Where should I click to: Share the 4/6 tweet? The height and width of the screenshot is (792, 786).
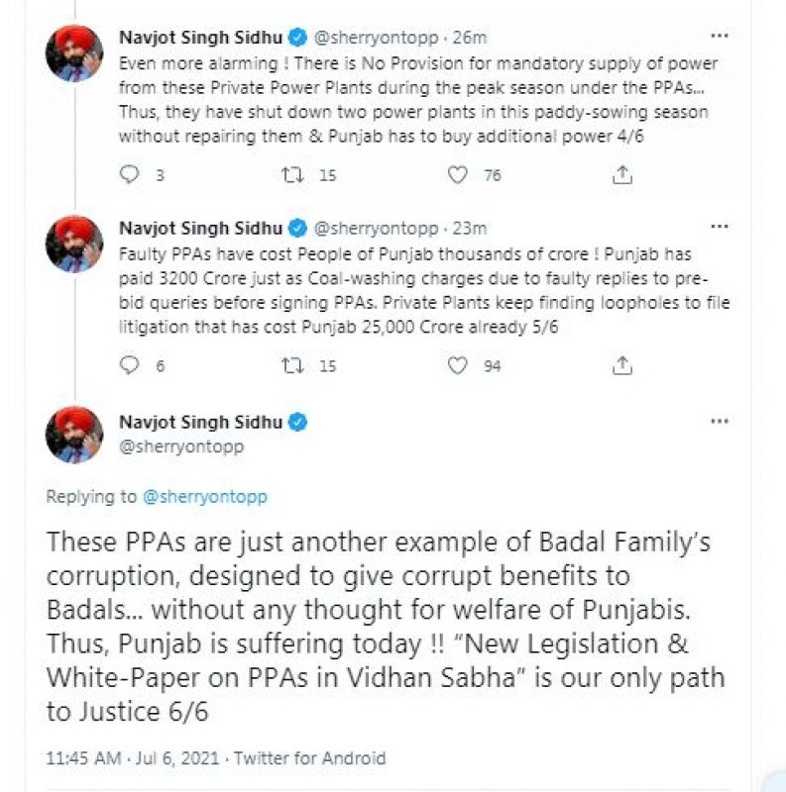(x=621, y=175)
